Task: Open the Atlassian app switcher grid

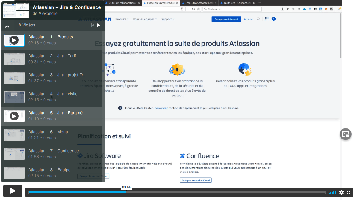Action: point(267,19)
